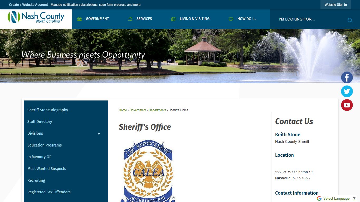This screenshot has width=360, height=202.
Task: Open the Government menu
Action: point(93,19)
